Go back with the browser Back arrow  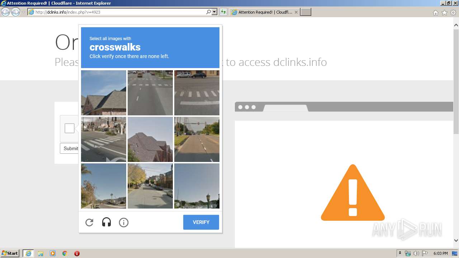6,12
